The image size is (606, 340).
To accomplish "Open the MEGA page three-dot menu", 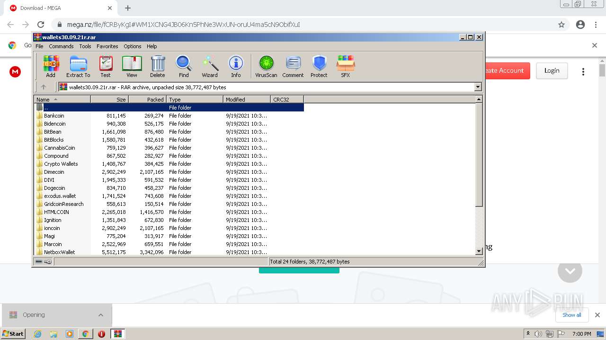I will click(583, 71).
